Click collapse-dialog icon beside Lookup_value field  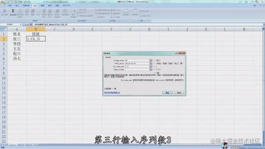coord(151,60)
